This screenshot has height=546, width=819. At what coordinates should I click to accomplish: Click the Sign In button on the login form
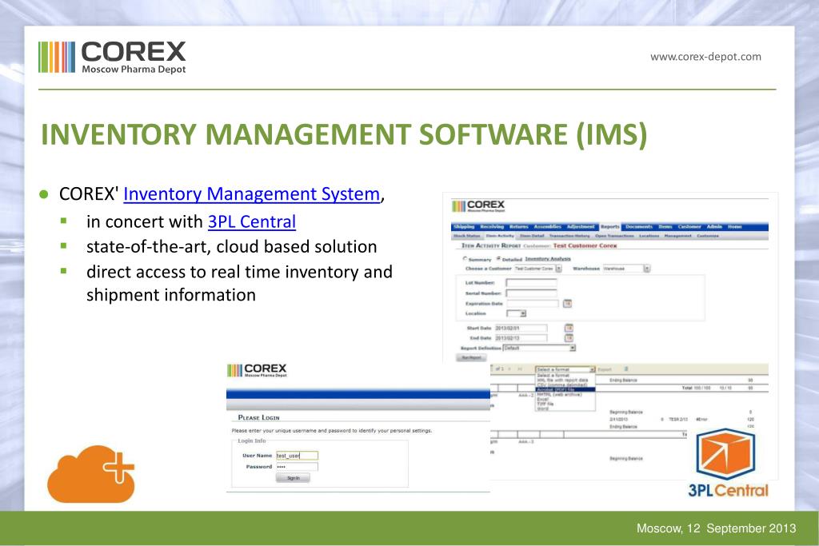(293, 477)
